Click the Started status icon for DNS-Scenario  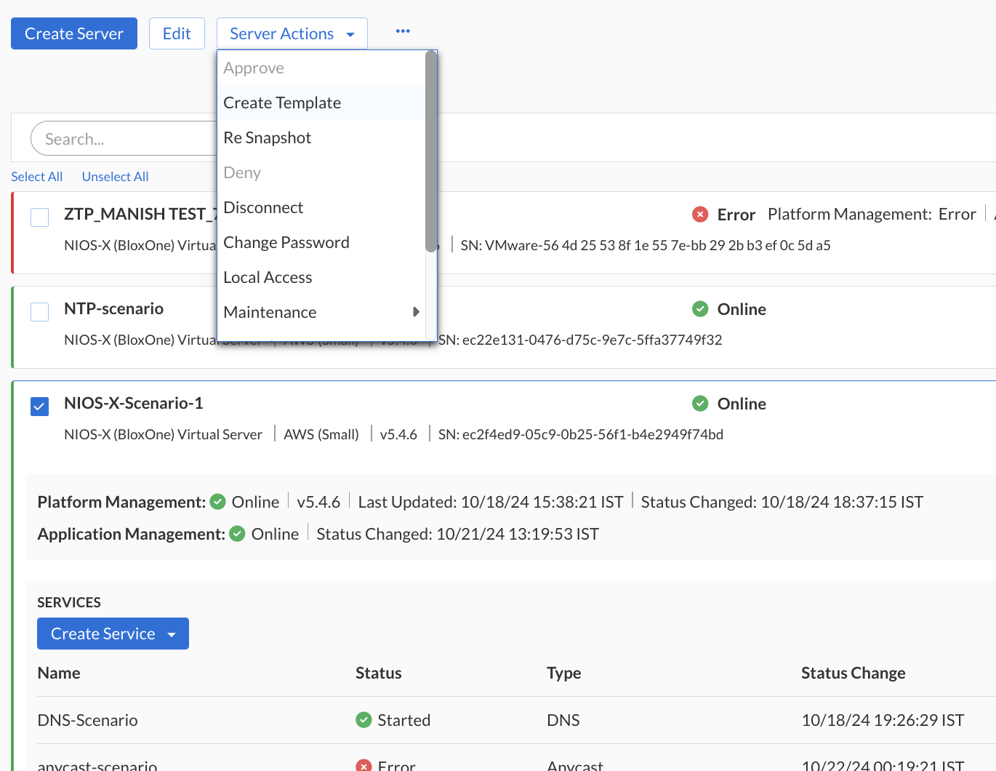point(363,719)
